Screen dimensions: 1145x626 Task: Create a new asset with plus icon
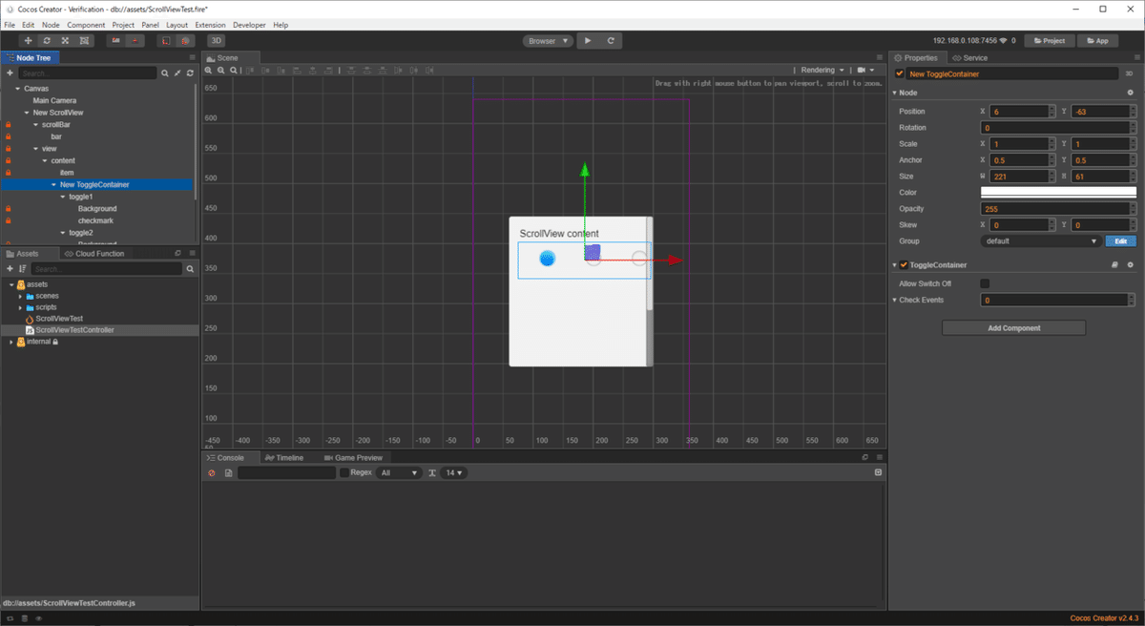click(x=10, y=269)
